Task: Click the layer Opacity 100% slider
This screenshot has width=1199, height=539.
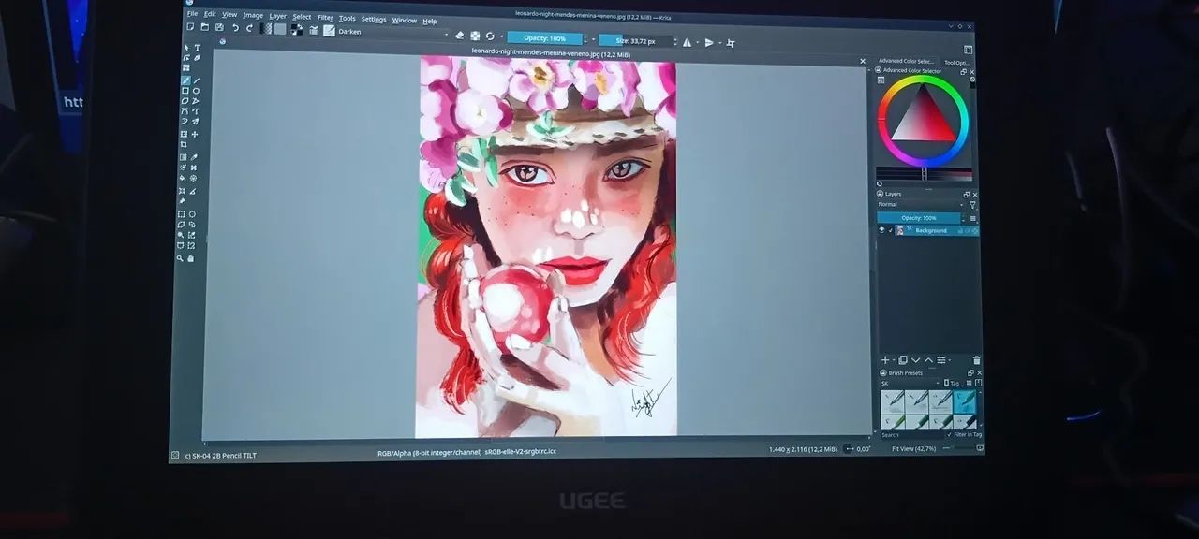Action: coord(918,218)
